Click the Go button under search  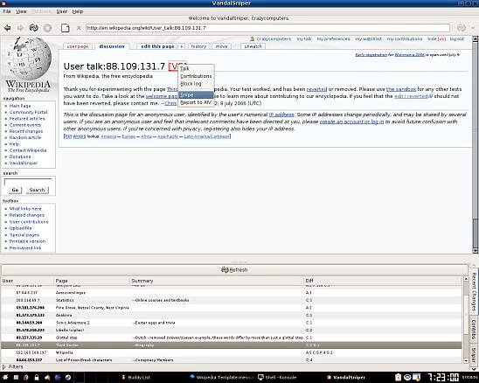15,190
